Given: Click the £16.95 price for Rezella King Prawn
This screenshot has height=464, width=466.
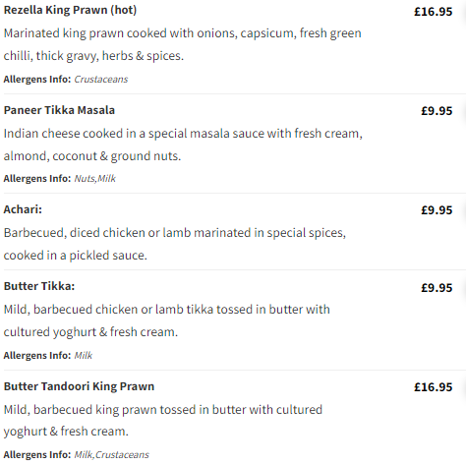Looking at the screenshot, I should click(x=433, y=12).
